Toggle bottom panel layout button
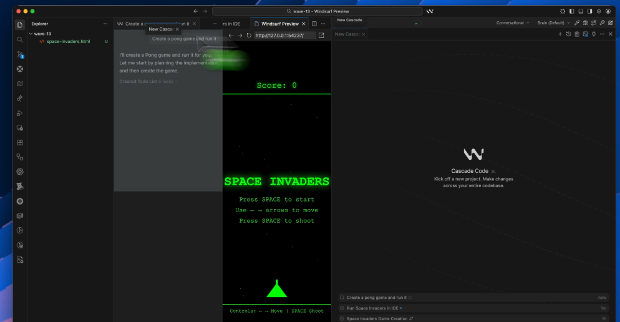The height and width of the screenshot is (322, 620). 581,11
